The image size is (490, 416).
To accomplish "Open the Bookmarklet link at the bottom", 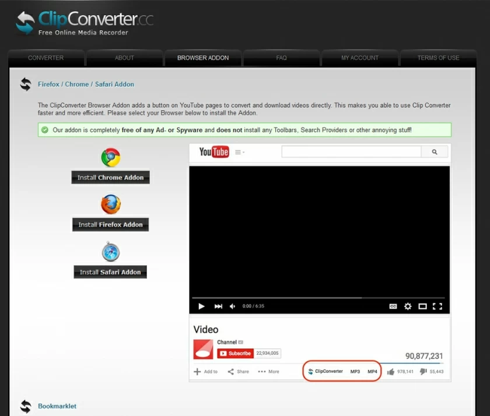I will pos(57,406).
